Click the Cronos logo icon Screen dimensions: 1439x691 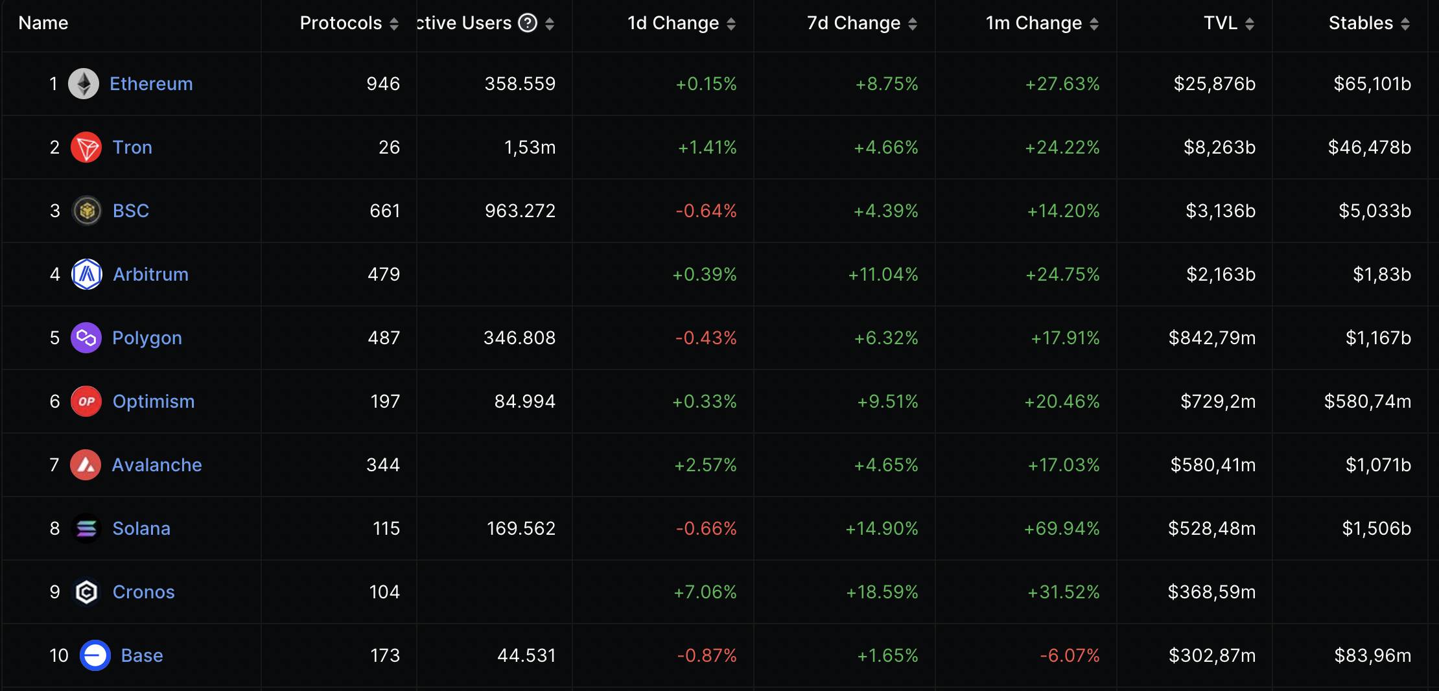tap(86, 592)
